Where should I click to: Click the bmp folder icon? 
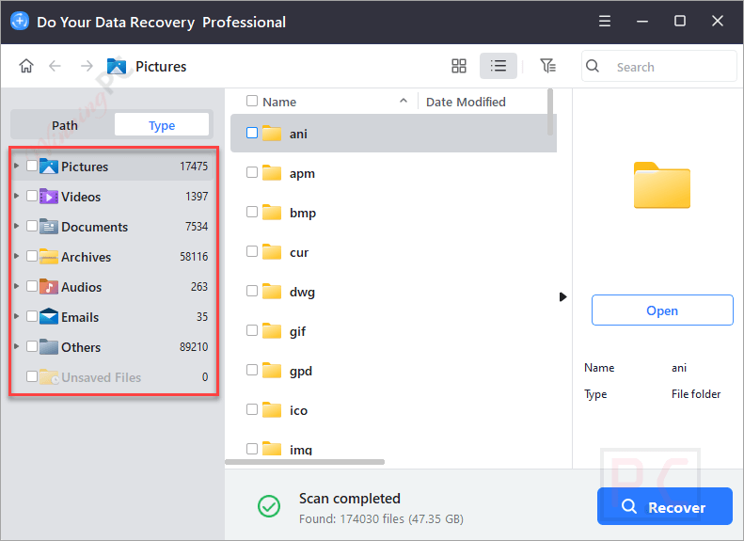click(x=272, y=212)
